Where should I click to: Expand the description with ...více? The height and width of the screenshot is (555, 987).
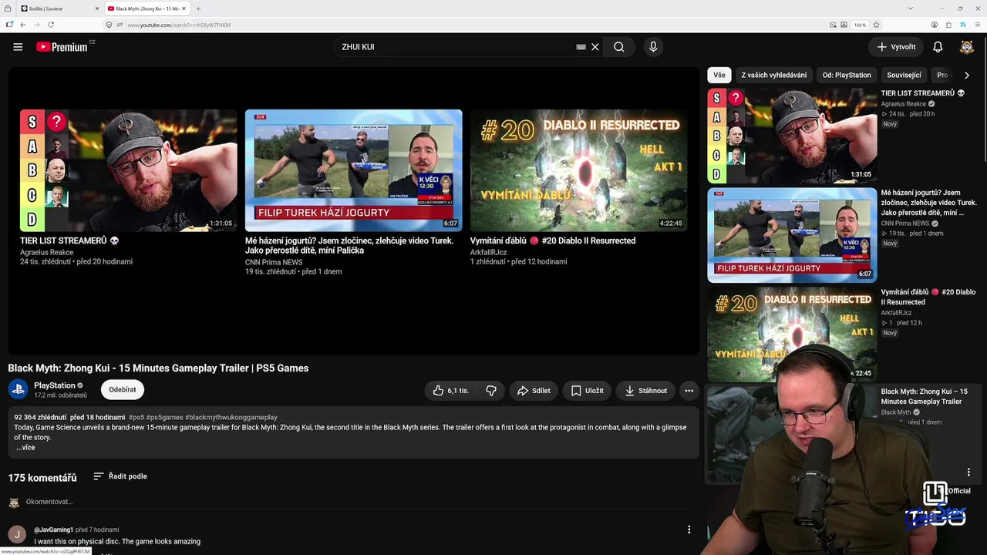[x=25, y=448]
